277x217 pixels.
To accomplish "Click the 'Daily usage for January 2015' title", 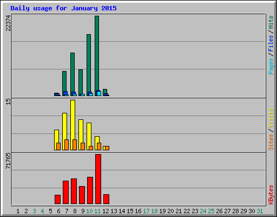I will point(63,9).
